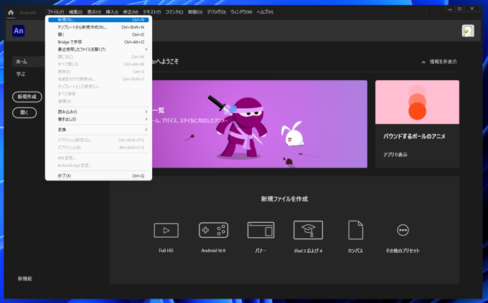Open the 編集(E) menu

pos(75,12)
